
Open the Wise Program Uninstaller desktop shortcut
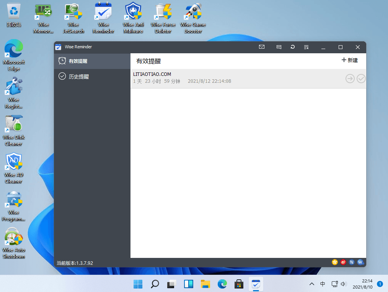click(14, 206)
